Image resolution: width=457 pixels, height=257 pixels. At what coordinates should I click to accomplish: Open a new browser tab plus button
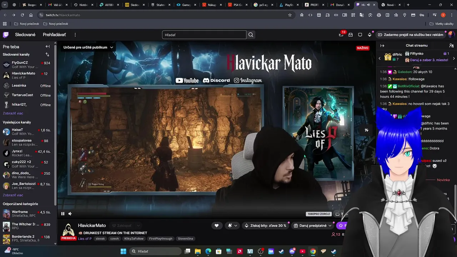(x=408, y=5)
